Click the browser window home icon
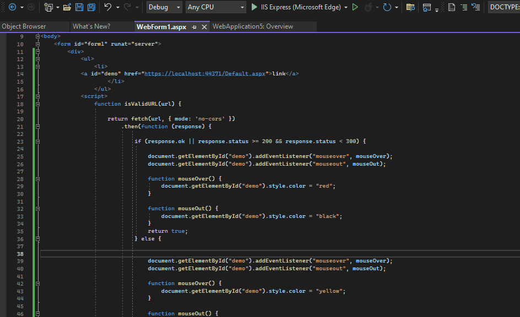The image size is (520, 317). [427, 7]
